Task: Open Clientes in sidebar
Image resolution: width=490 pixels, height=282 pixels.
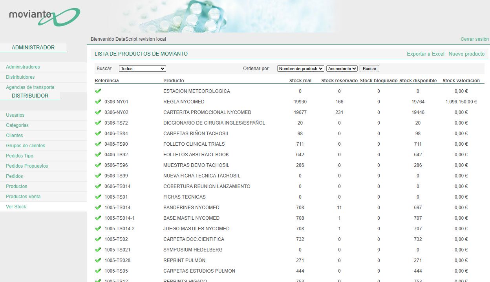Action: (x=15, y=136)
